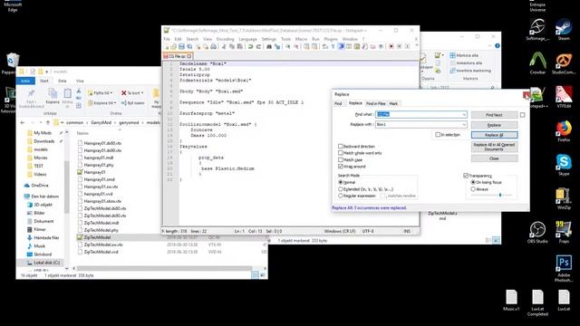Click the Open file icon in Notepad++ toolbar
Viewport: 580px width, 326px height.
tap(173, 46)
